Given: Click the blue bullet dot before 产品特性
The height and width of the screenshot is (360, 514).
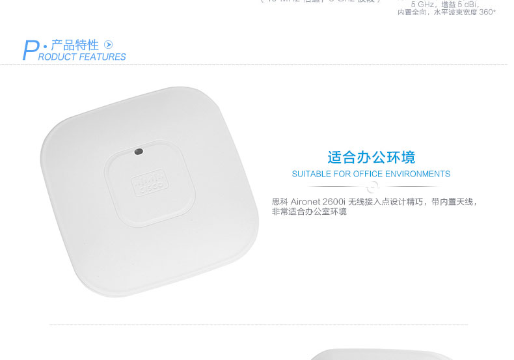Looking at the screenshot, I should pyautogui.click(x=46, y=46).
